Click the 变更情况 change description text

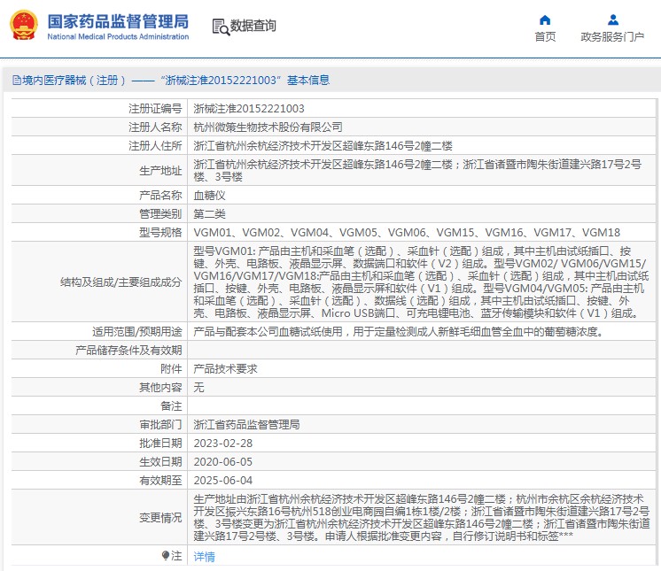click(x=422, y=518)
